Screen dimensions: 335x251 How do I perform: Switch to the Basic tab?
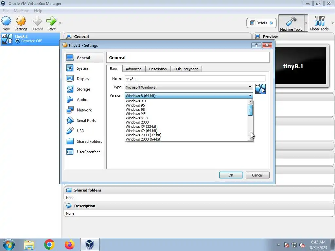(x=114, y=69)
